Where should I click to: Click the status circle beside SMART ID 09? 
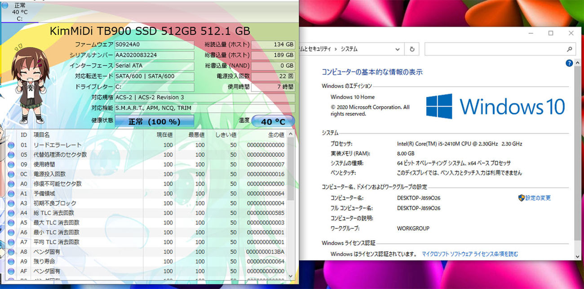[x=11, y=164]
